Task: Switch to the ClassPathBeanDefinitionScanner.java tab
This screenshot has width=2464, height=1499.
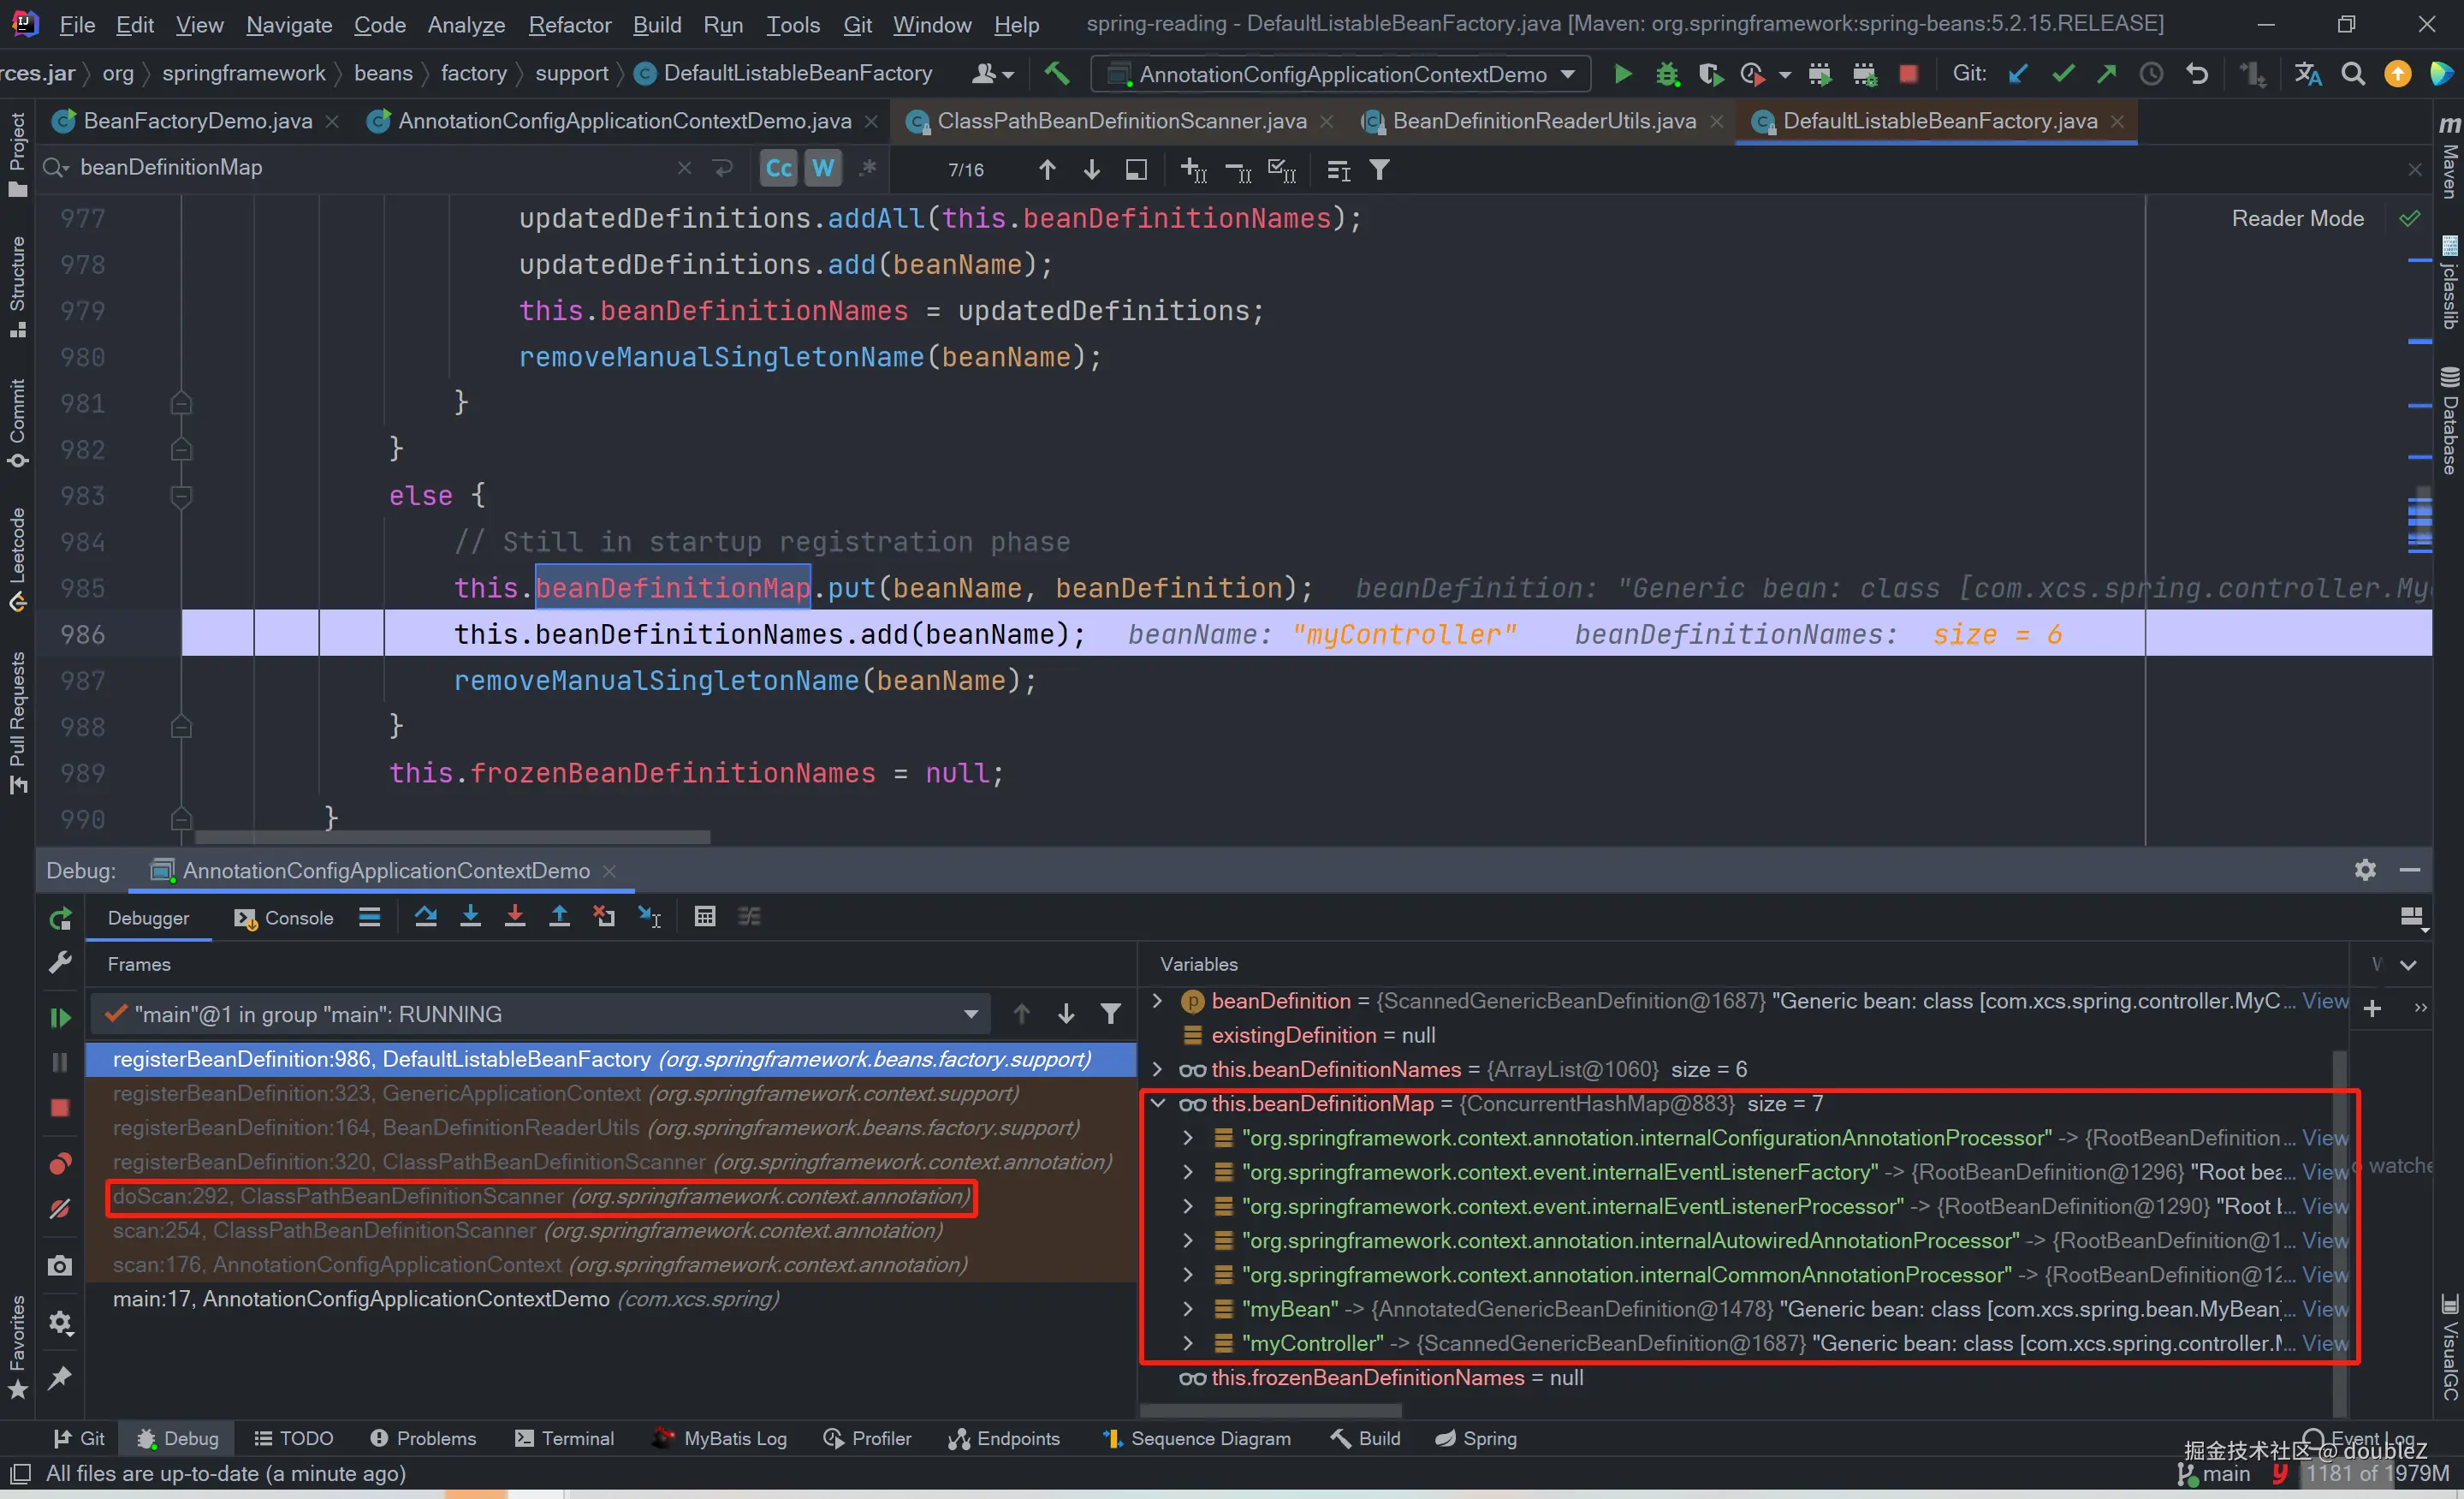Action: 1120,121
